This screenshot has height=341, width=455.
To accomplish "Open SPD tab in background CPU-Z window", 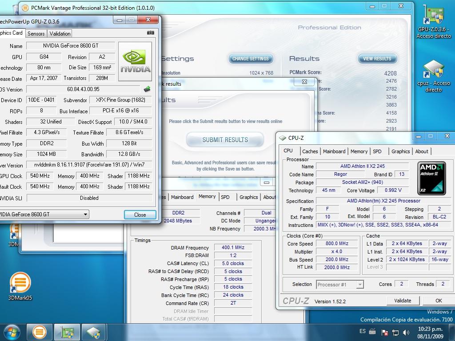I will click(x=225, y=197).
